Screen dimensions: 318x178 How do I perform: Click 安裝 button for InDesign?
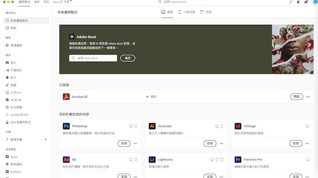tap(296, 143)
